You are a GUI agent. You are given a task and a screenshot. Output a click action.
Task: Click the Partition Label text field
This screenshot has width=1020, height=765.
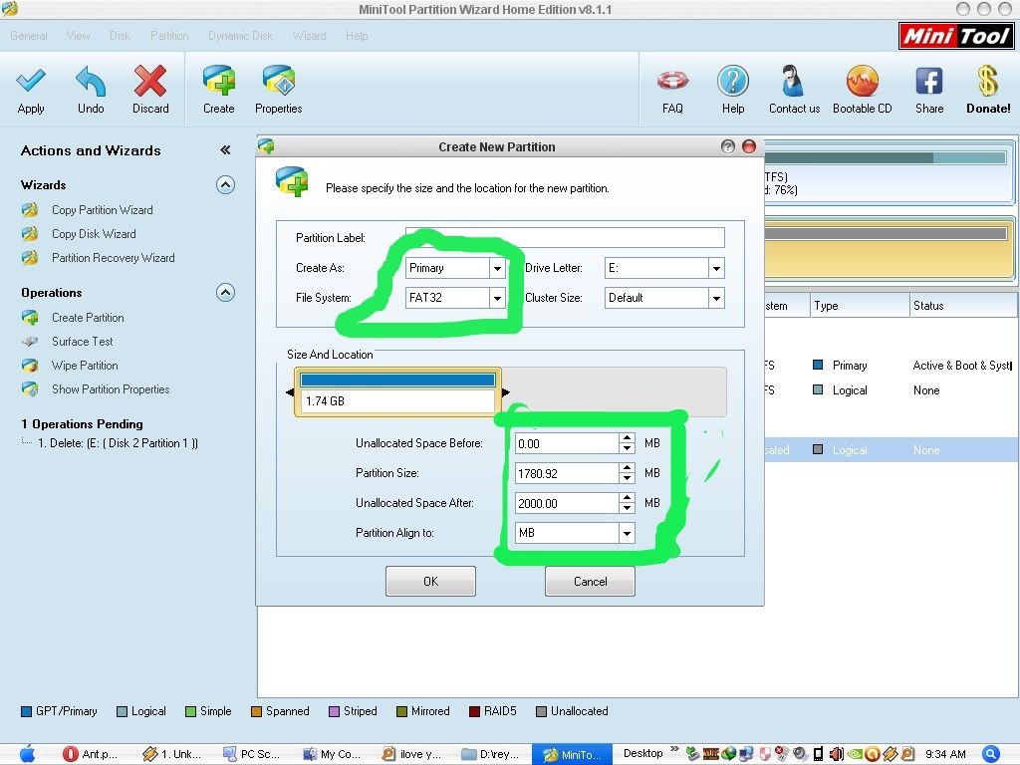coord(565,238)
